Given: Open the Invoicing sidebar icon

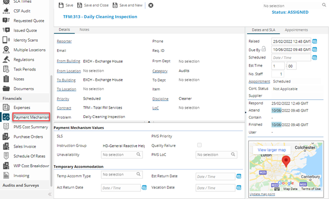Looking at the screenshot, I should coord(6,175).
